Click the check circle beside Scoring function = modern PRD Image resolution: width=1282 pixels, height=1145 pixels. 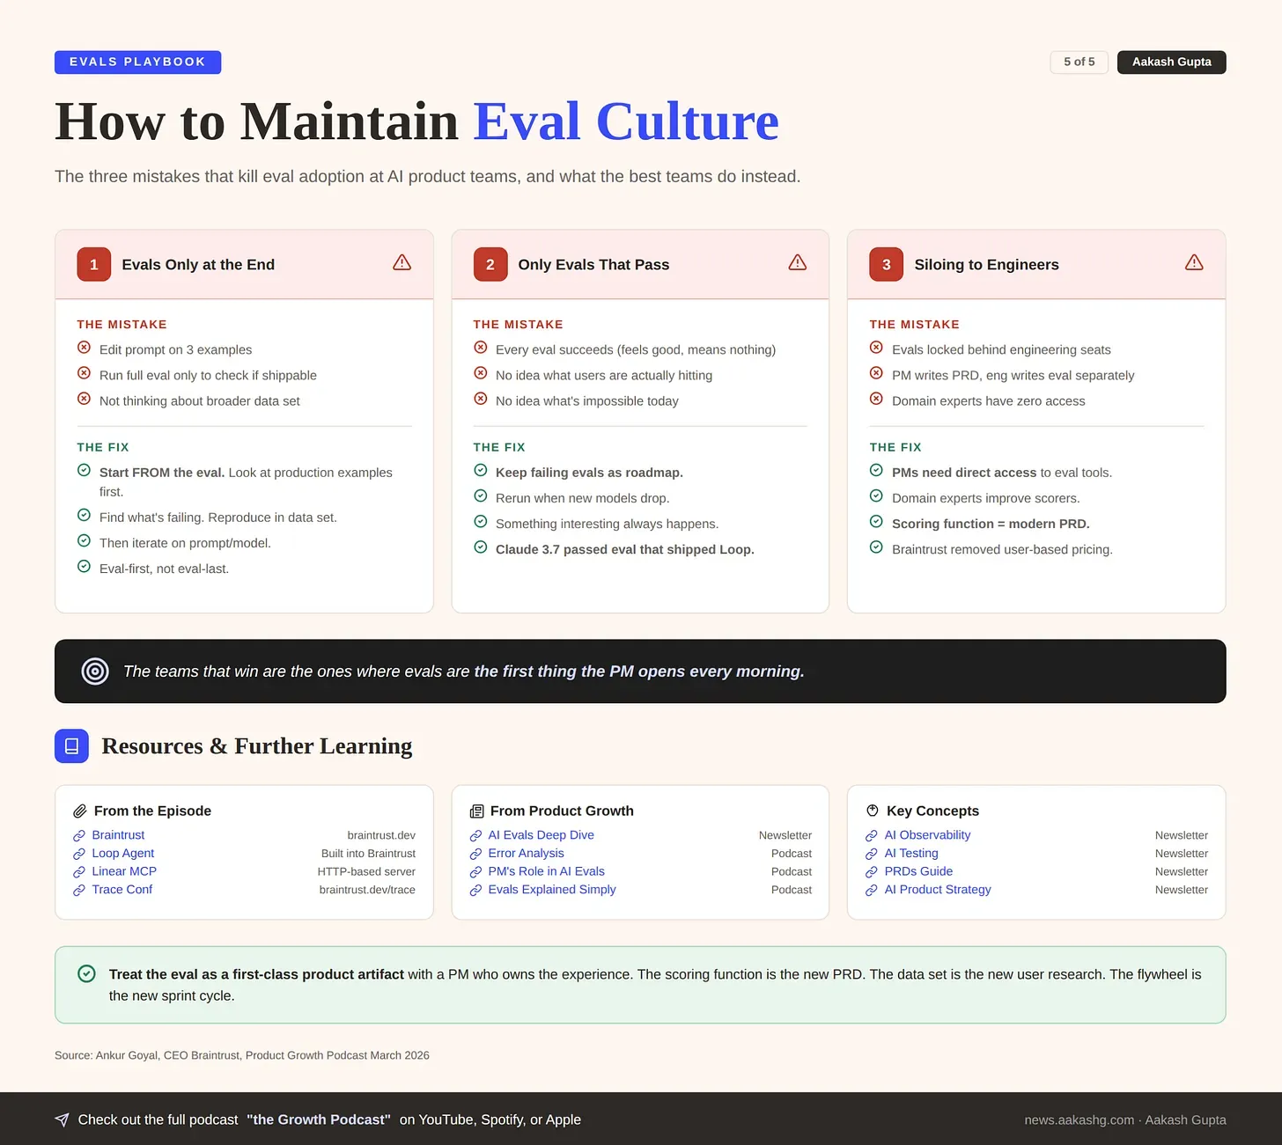click(876, 522)
